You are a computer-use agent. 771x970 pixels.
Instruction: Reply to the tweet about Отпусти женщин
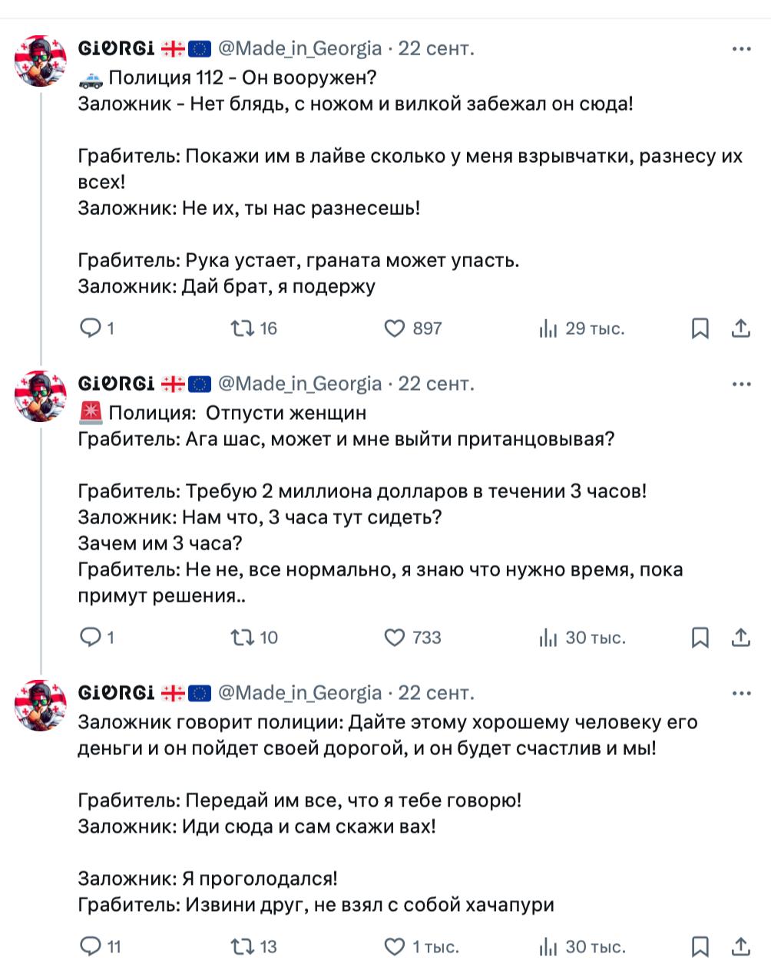tap(98, 638)
